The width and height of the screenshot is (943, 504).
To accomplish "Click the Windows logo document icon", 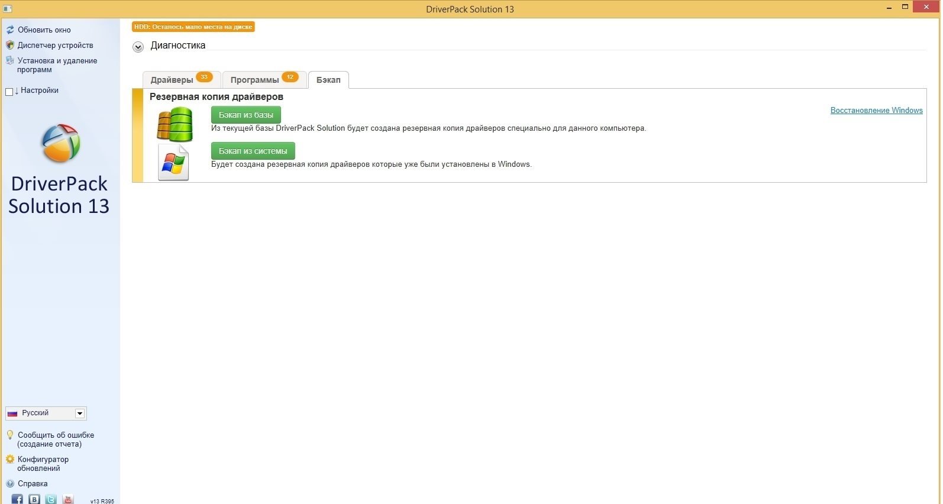I will [173, 163].
